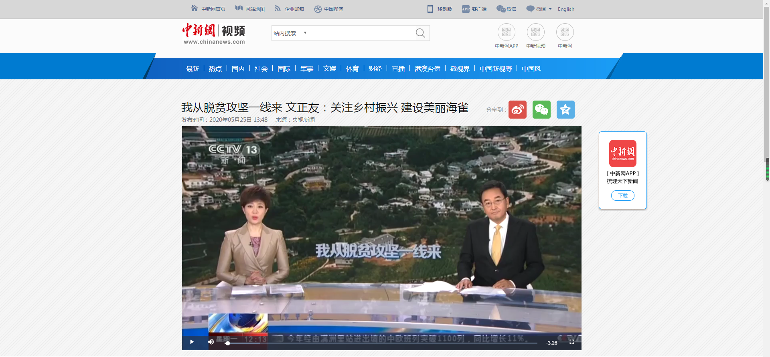Open the 中新网APP QR code icon
Viewport: 770px width, 357px height.
507,32
